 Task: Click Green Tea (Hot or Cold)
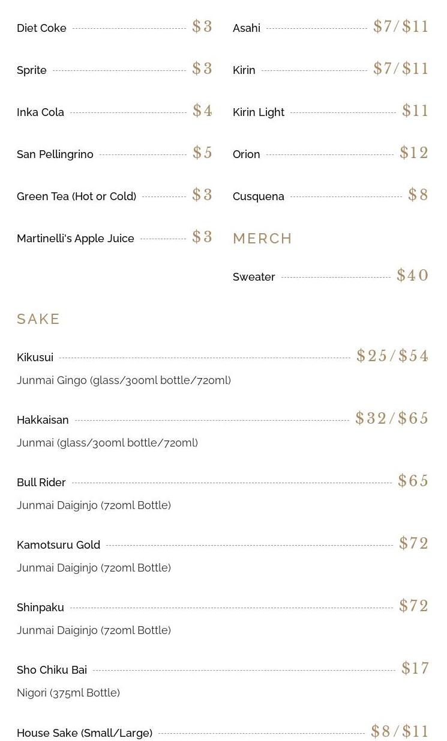click(76, 197)
